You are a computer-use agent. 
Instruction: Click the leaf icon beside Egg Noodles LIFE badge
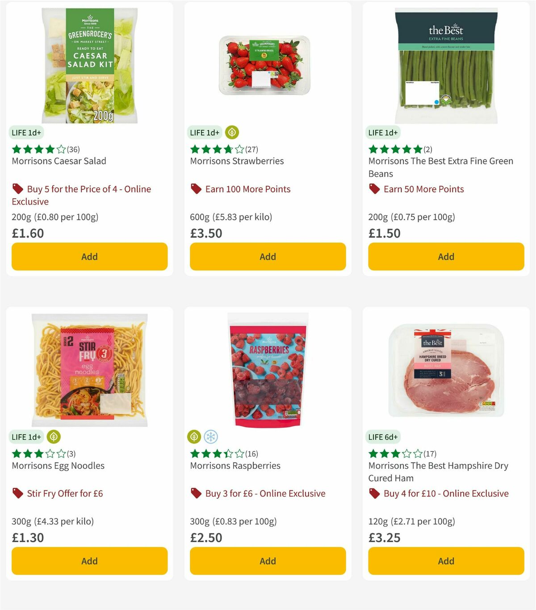click(x=54, y=436)
